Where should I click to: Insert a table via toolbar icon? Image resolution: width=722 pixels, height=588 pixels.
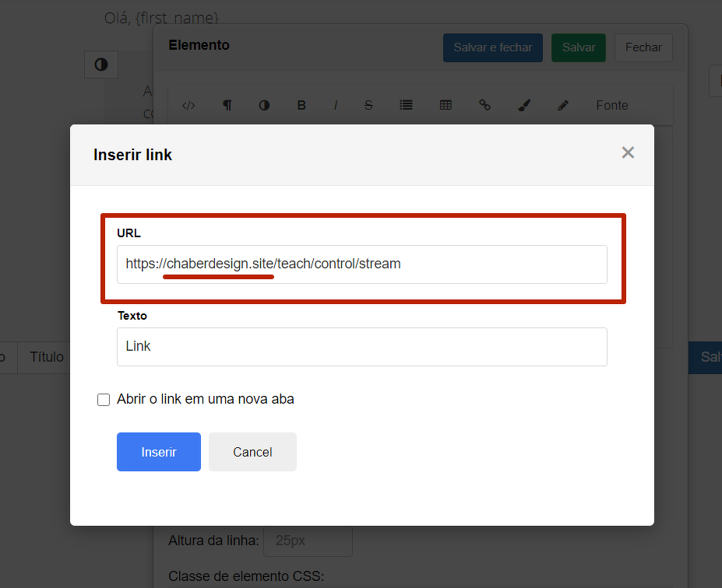(446, 106)
